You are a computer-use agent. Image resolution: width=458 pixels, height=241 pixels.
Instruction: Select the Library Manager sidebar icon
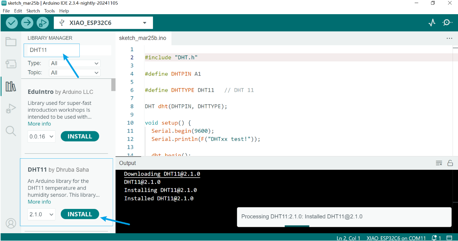[x=11, y=86]
